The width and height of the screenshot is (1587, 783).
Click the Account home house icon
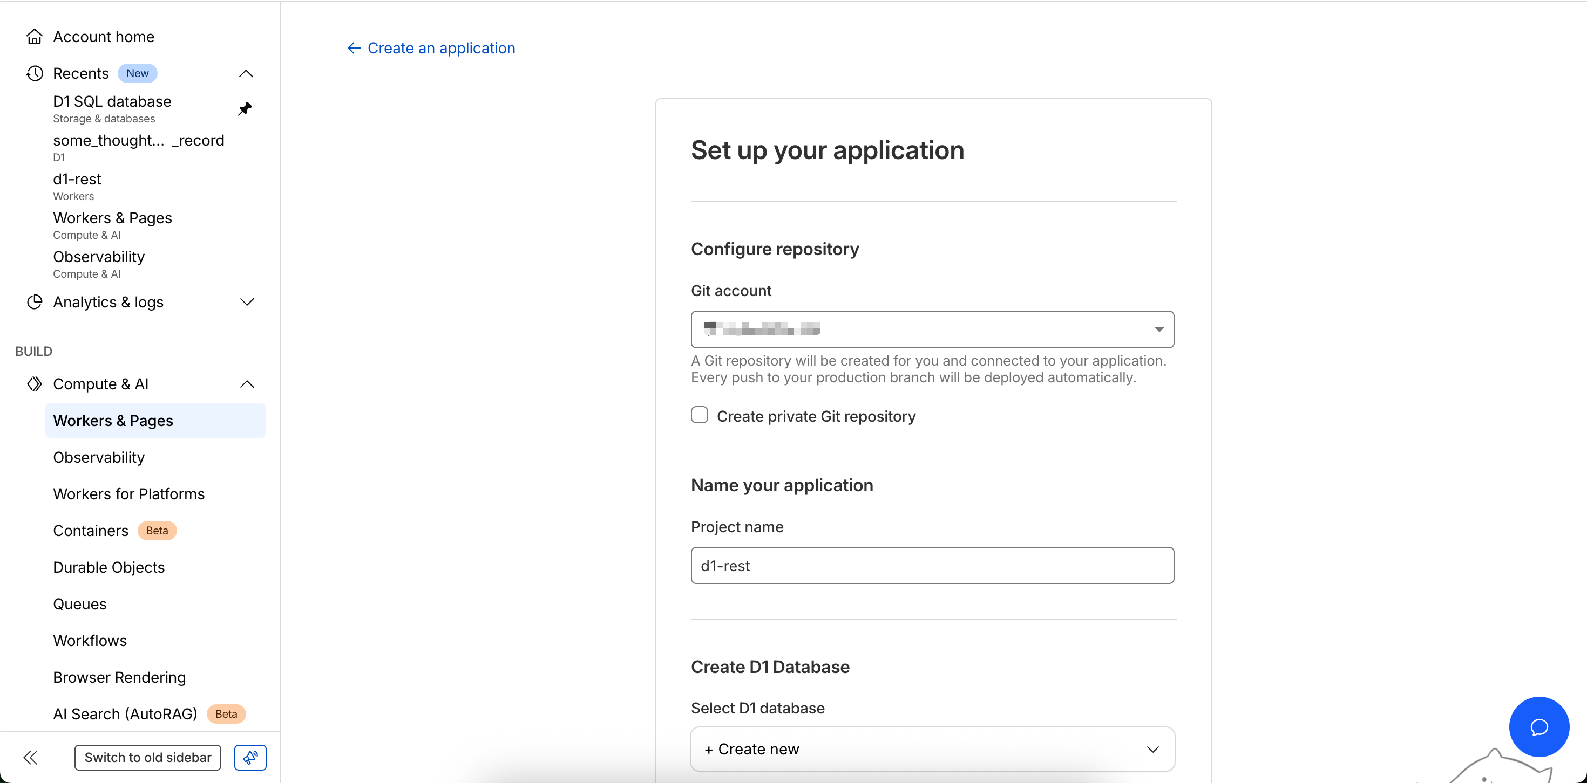35,37
